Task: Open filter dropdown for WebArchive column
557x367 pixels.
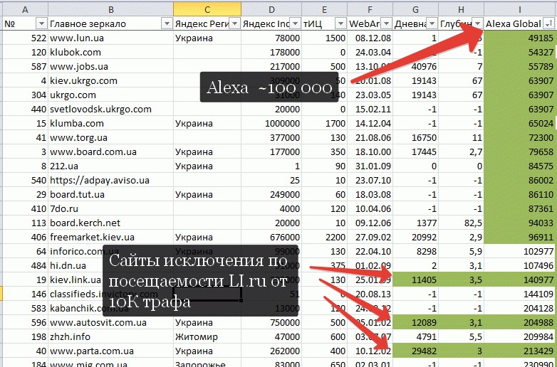Action: tap(386, 23)
